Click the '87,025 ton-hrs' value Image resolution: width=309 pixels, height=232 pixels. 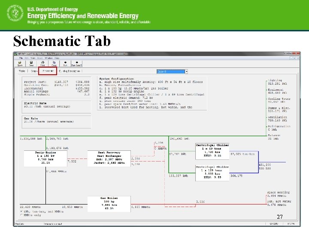tap(242, 154)
